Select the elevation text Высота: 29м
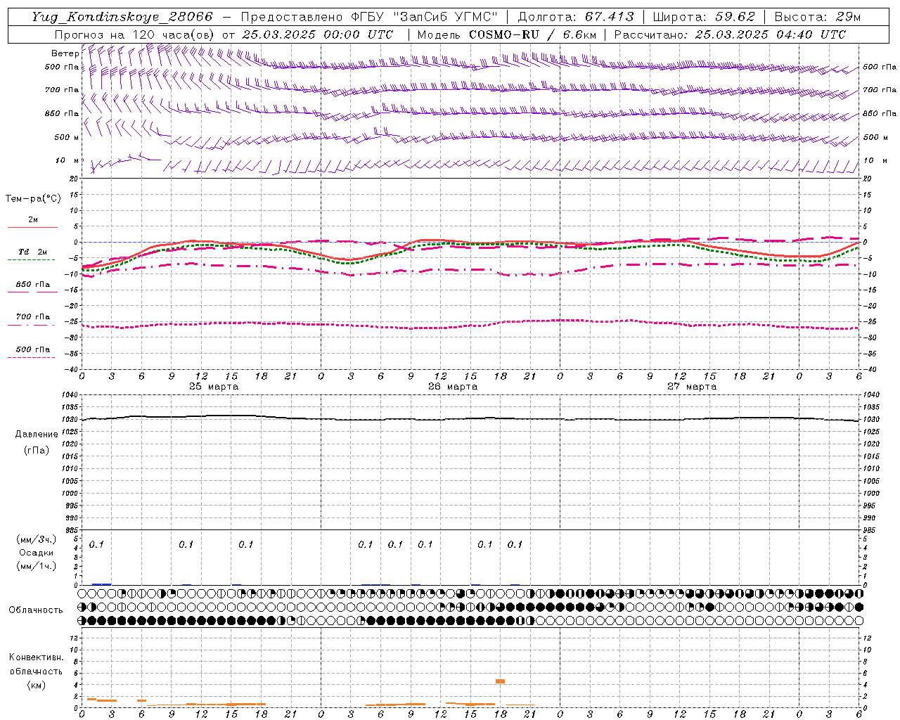Screen dimensions: 900x720 pos(818,17)
